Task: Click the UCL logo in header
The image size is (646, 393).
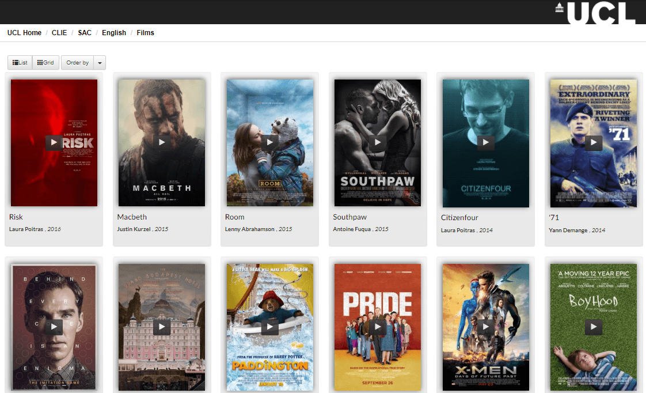Action: click(x=595, y=12)
